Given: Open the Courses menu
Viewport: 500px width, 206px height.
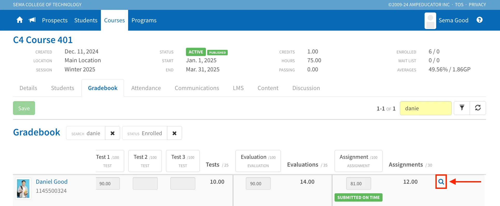Looking at the screenshot, I should click(x=114, y=20).
